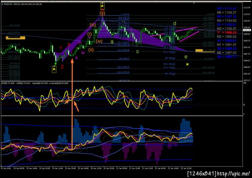Select the red wave label '3'
Screen dimensions: 252x178
(68, 44)
